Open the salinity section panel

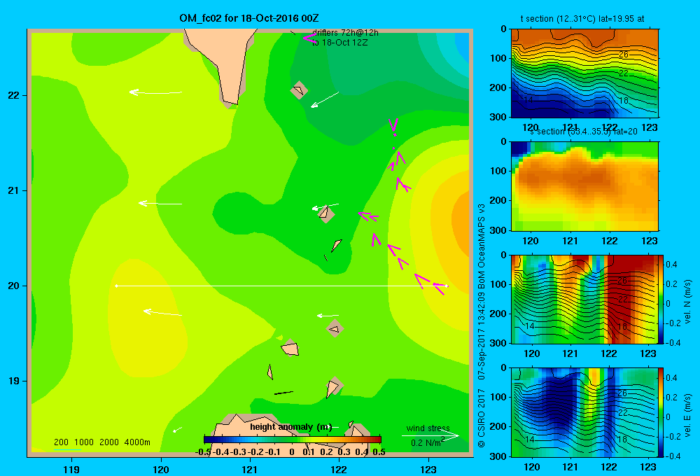(x=584, y=186)
